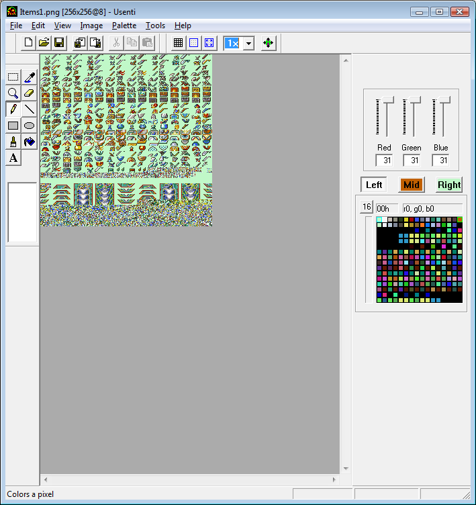This screenshot has height=505, width=476.
Task: Click the floppy-over-page export icon next to Save
Action: click(x=80, y=43)
